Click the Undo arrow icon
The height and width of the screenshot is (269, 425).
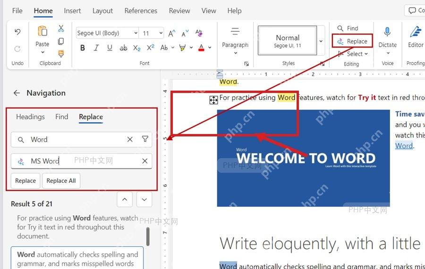coord(17,32)
